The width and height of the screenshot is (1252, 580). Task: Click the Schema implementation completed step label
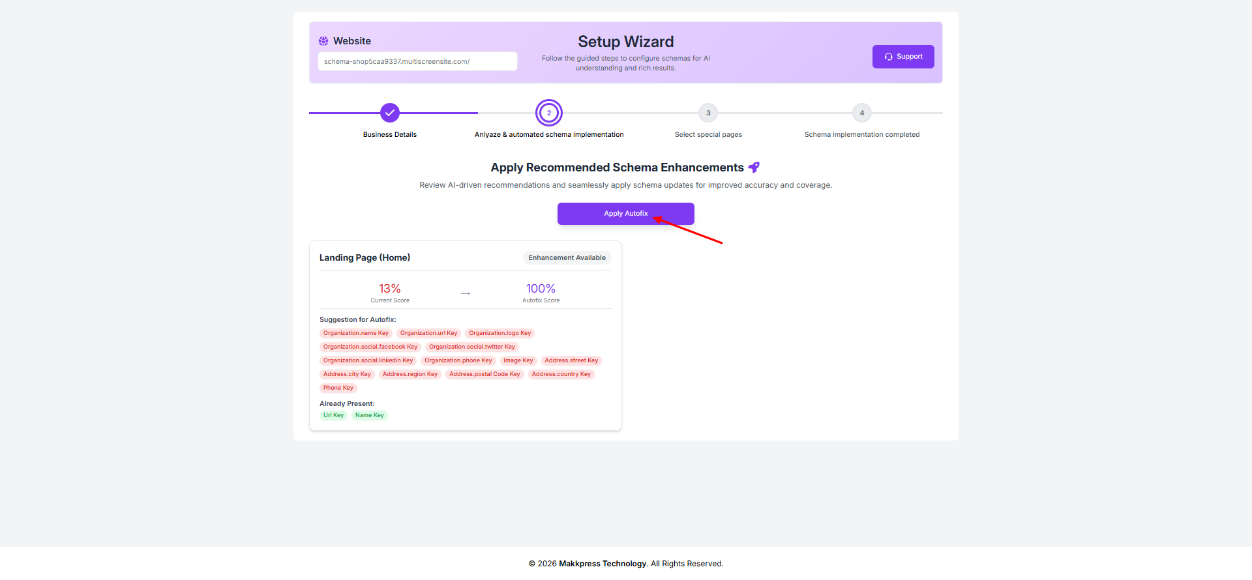pyautogui.click(x=862, y=135)
